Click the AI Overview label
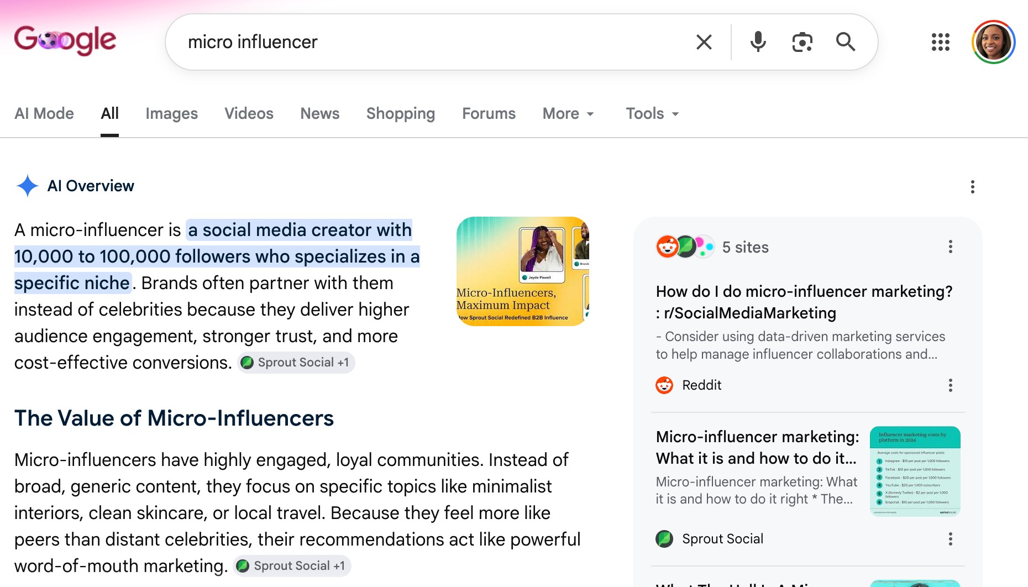The image size is (1028, 587). pyautogui.click(x=91, y=186)
